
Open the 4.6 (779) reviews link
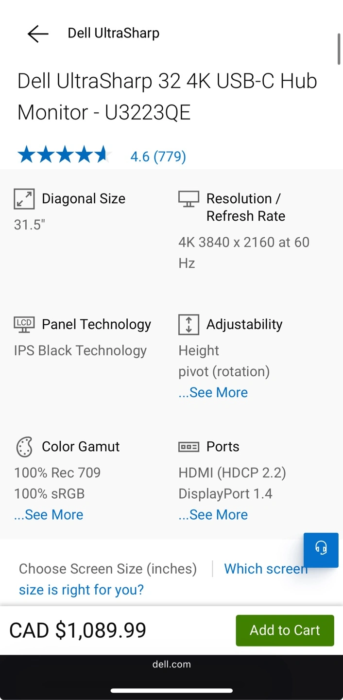[158, 157]
